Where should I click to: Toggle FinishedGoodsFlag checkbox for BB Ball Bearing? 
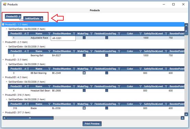pos(107,73)
